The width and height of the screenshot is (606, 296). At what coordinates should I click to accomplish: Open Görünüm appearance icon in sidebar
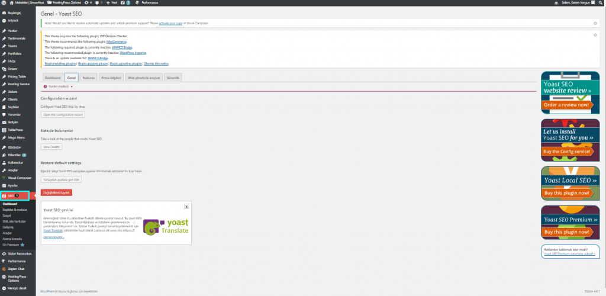click(x=4, y=147)
